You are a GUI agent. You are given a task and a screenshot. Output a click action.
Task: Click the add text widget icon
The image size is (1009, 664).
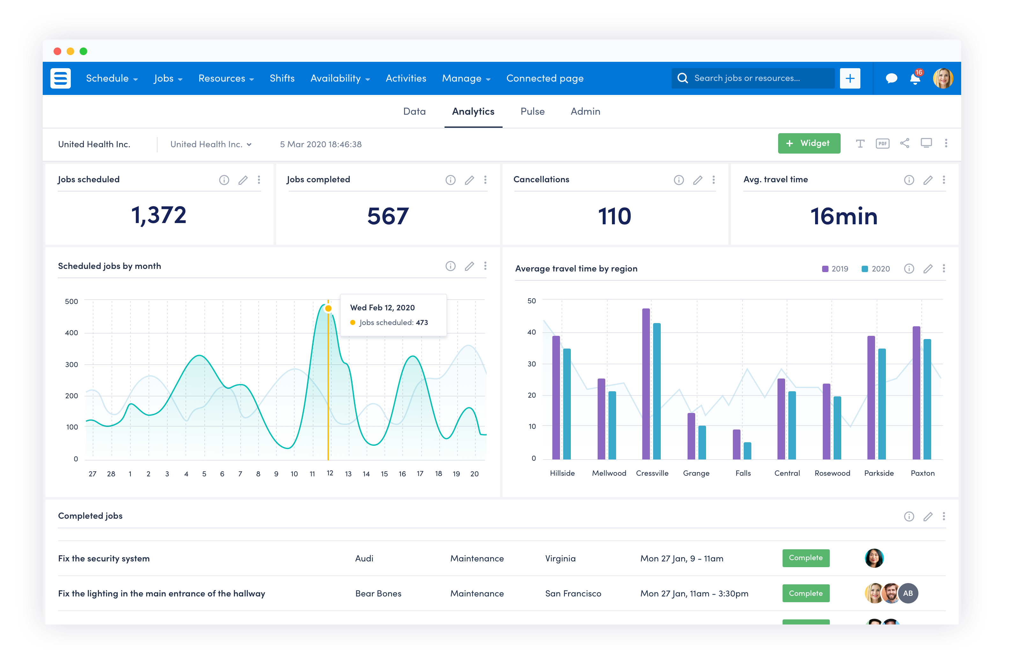(860, 144)
